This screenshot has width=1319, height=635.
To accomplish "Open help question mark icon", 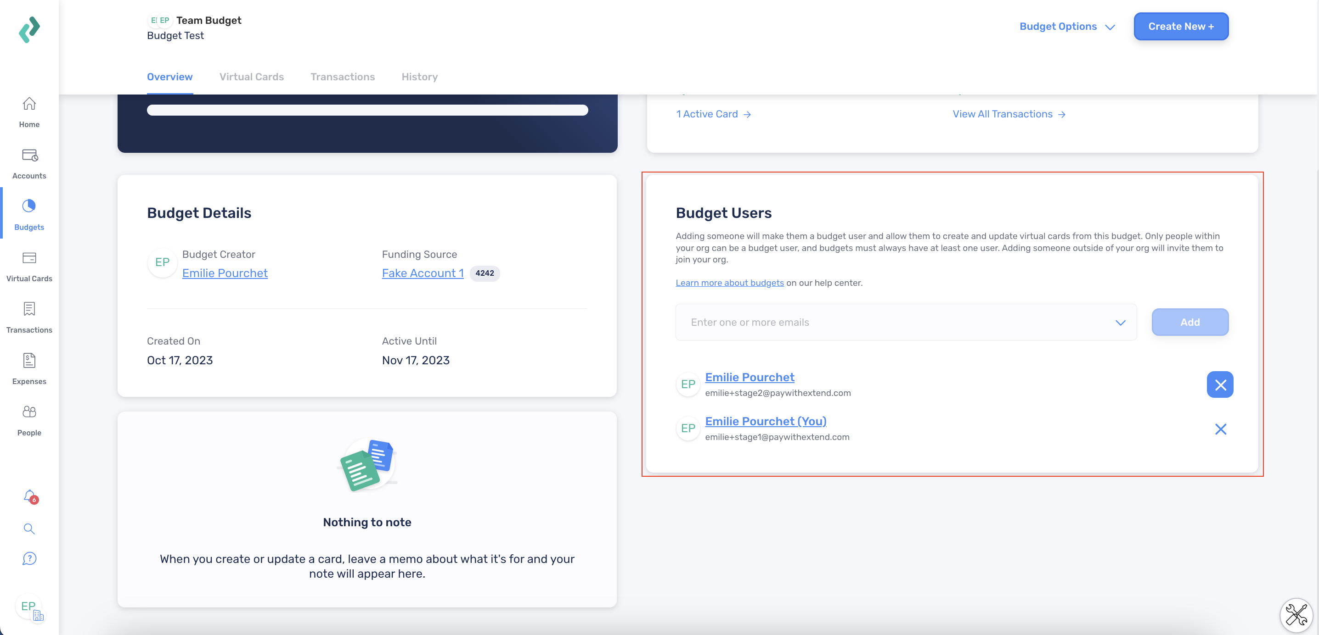I will click(29, 558).
